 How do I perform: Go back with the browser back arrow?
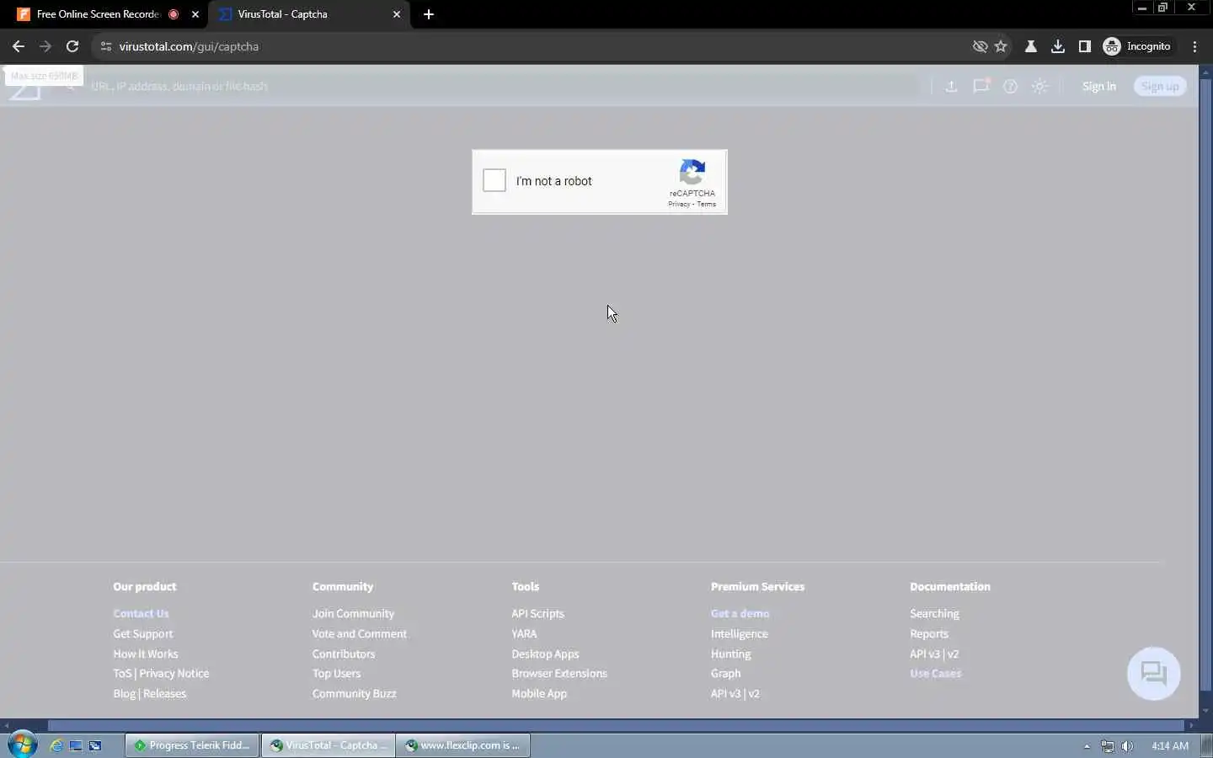point(19,46)
